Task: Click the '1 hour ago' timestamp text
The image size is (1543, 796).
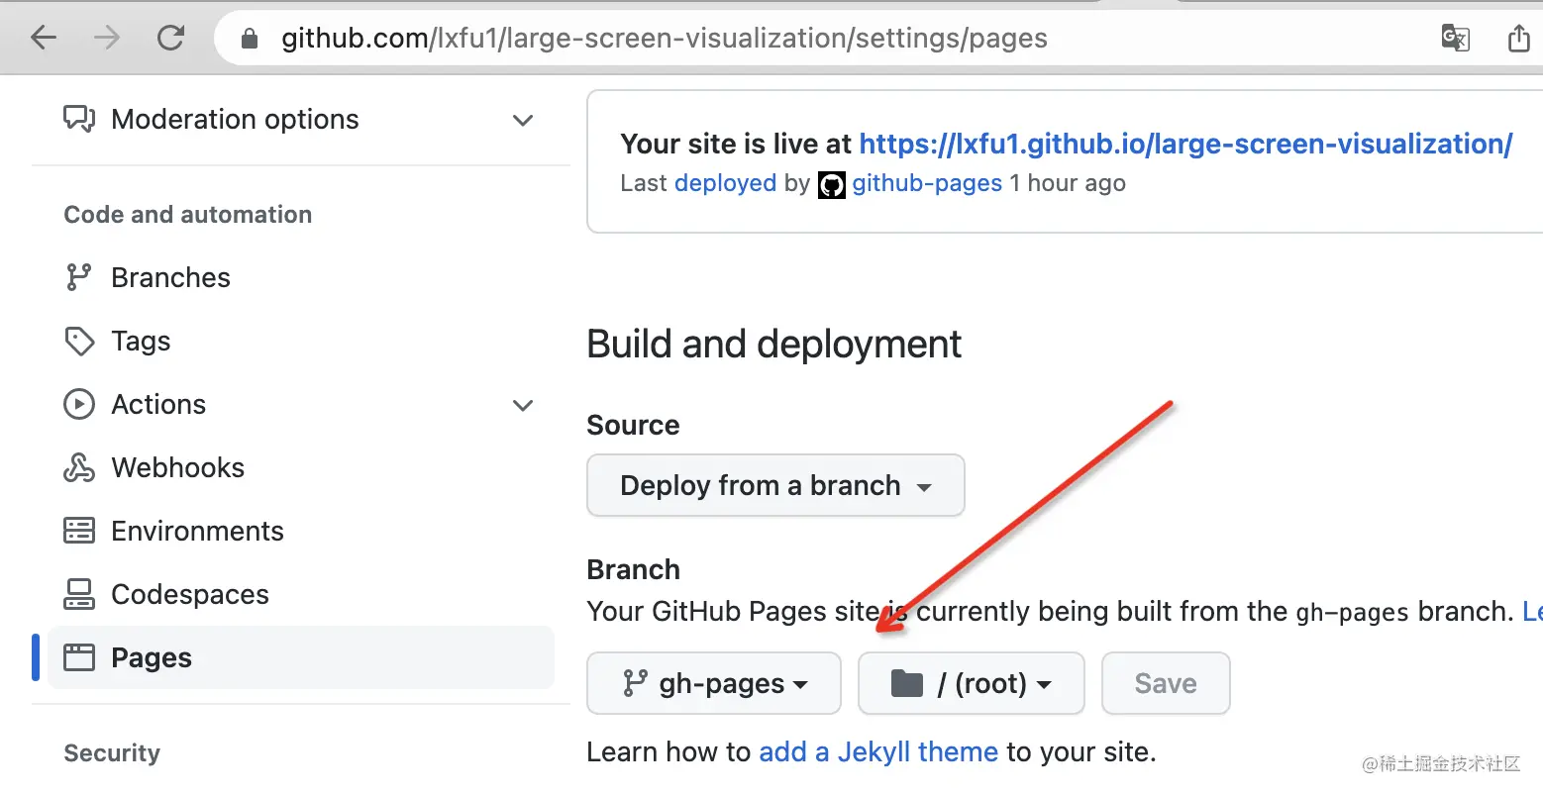Action: pyautogui.click(x=1068, y=183)
